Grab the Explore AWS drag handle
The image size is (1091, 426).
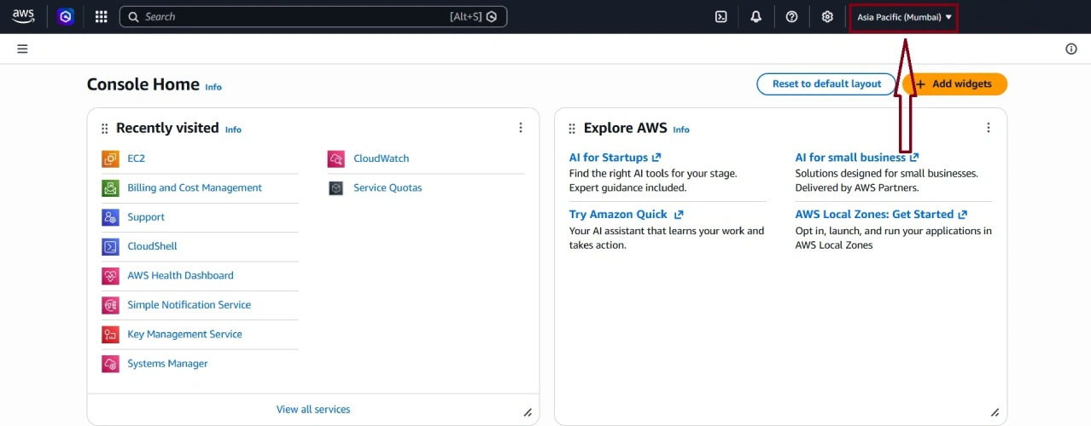pyautogui.click(x=572, y=129)
